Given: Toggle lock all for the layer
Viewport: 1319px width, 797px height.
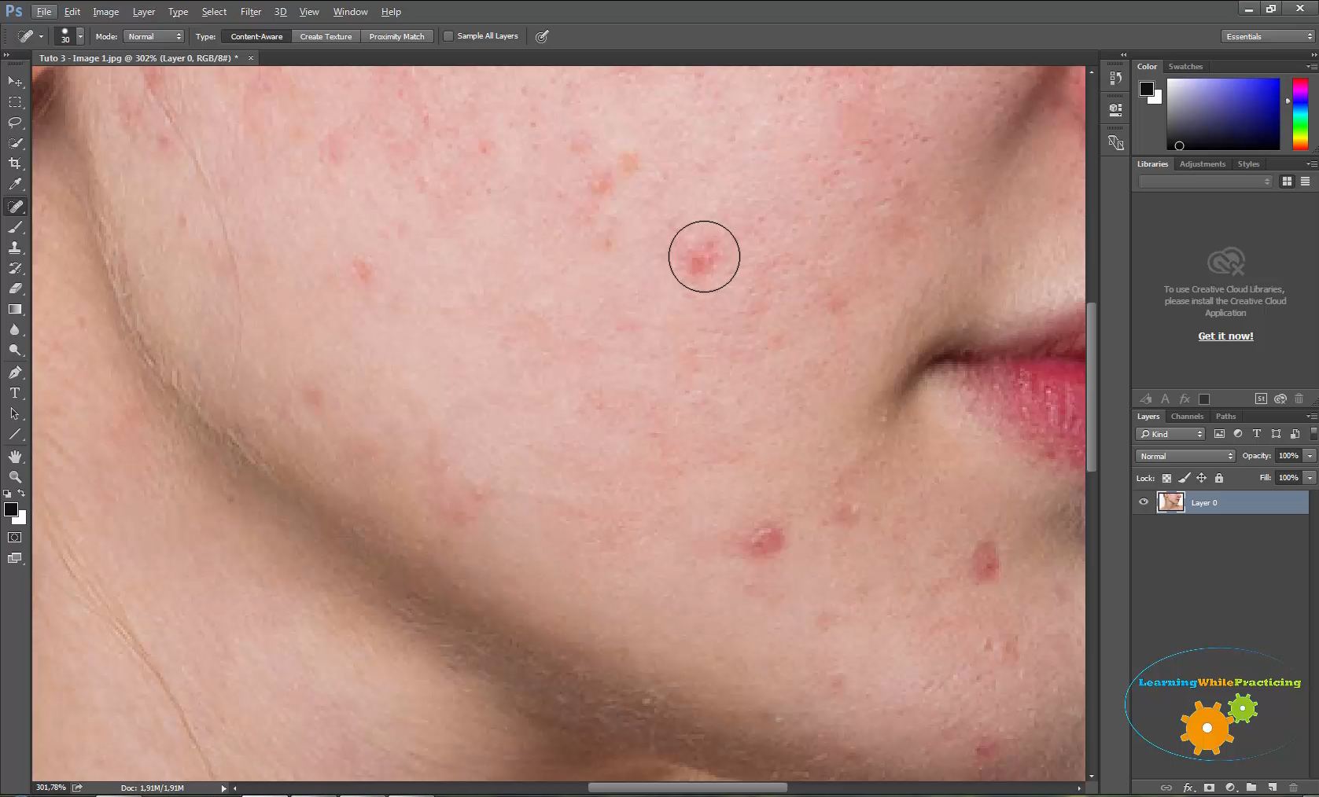Looking at the screenshot, I should [x=1219, y=478].
